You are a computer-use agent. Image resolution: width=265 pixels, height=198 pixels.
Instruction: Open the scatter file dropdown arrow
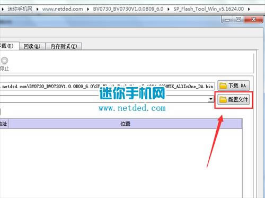(x=210, y=99)
